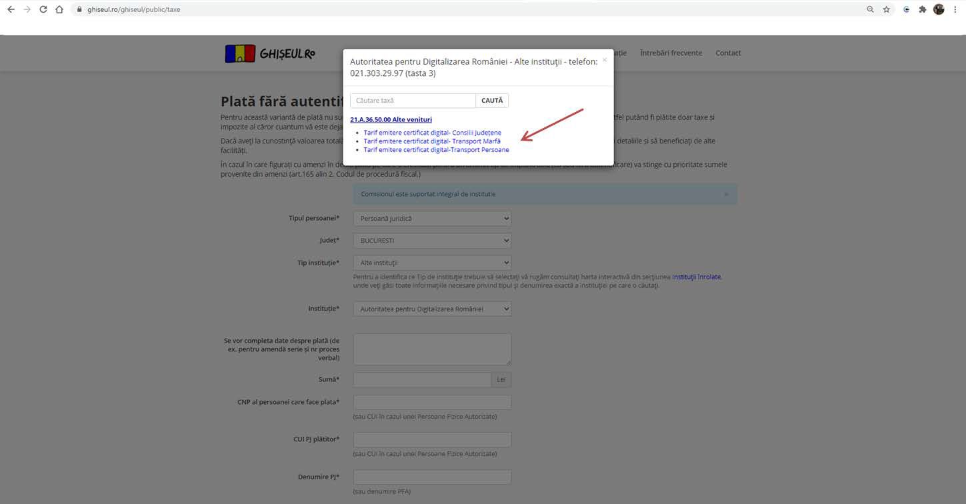Click the browser home icon

pyautogui.click(x=59, y=9)
